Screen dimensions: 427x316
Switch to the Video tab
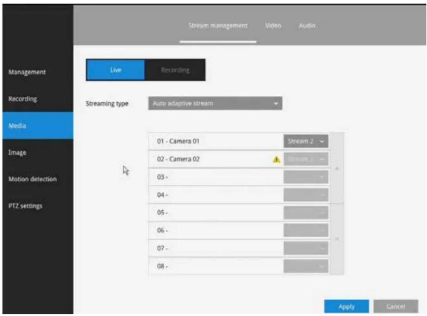273,26
